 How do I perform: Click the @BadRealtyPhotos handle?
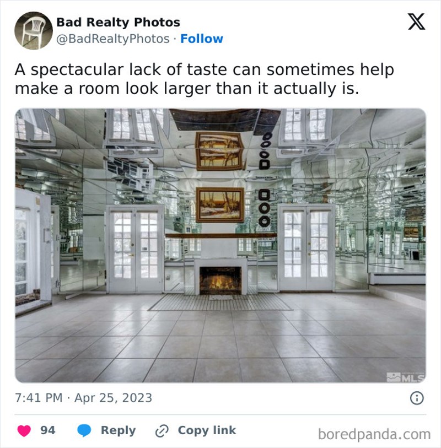(113, 39)
